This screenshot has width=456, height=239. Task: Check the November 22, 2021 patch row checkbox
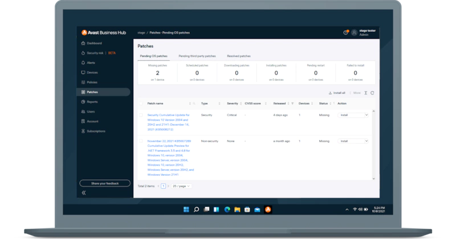coord(141,141)
